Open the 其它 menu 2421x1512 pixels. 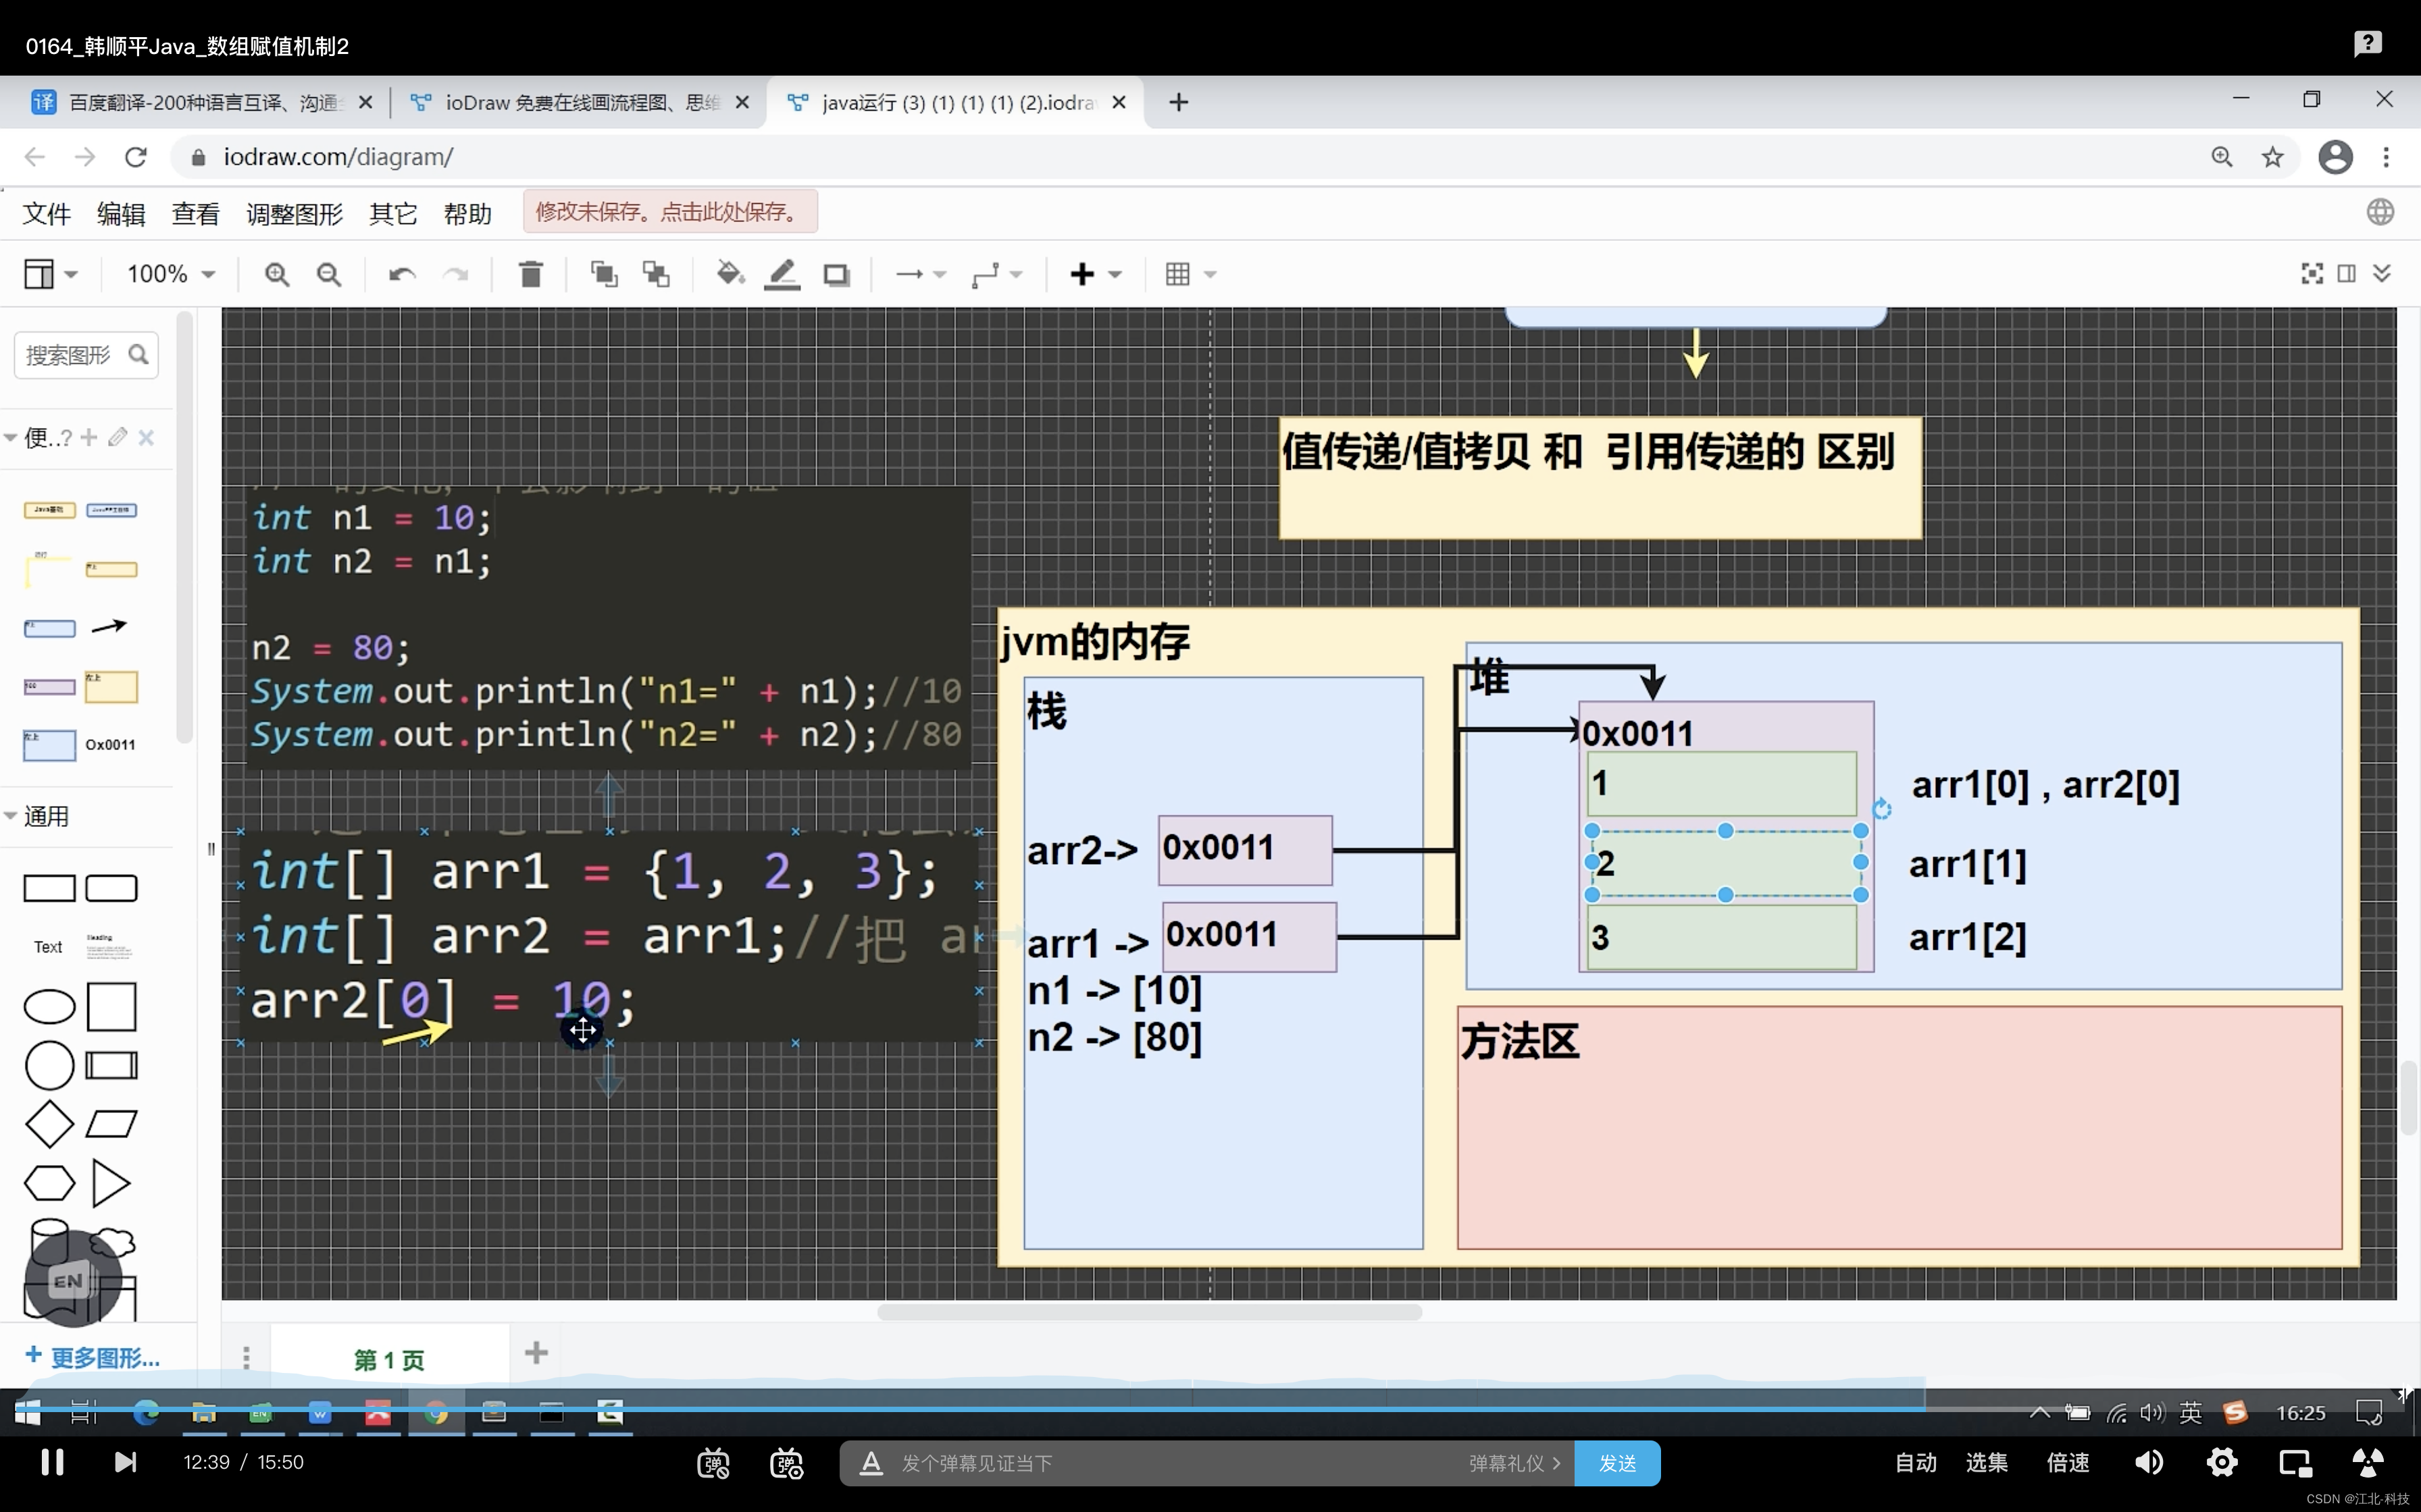(393, 214)
